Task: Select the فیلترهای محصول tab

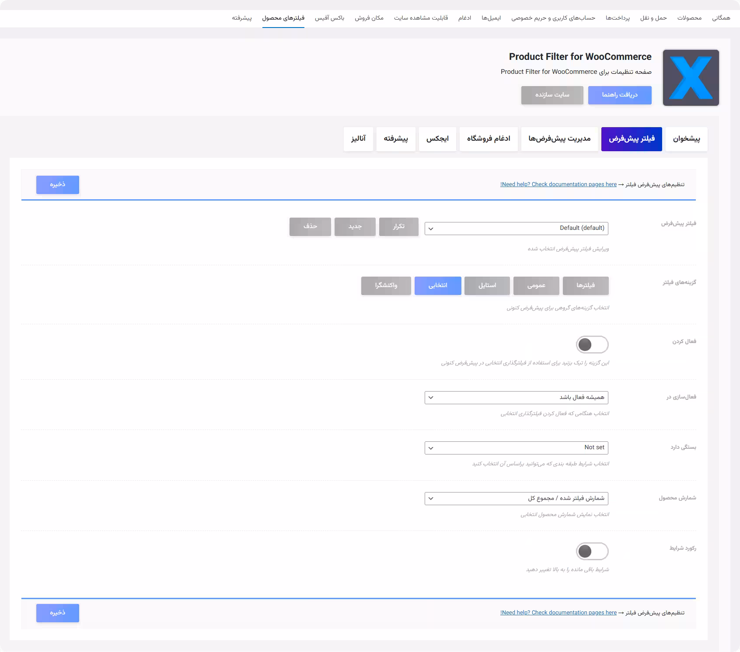Action: click(x=283, y=18)
